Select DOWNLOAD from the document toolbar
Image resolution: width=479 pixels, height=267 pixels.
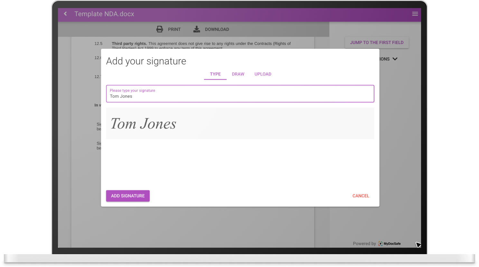pyautogui.click(x=217, y=29)
